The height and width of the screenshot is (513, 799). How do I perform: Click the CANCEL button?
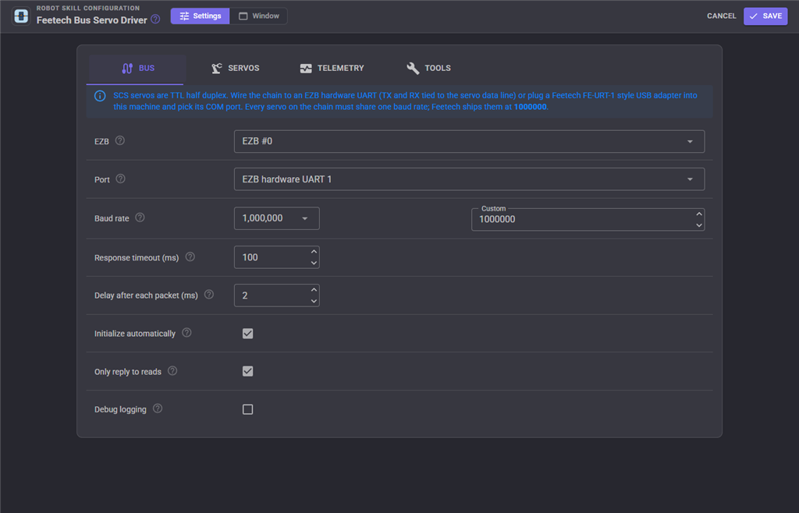click(722, 16)
